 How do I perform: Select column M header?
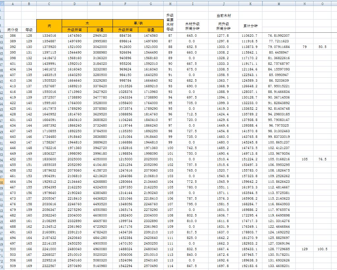click(x=279, y=4)
